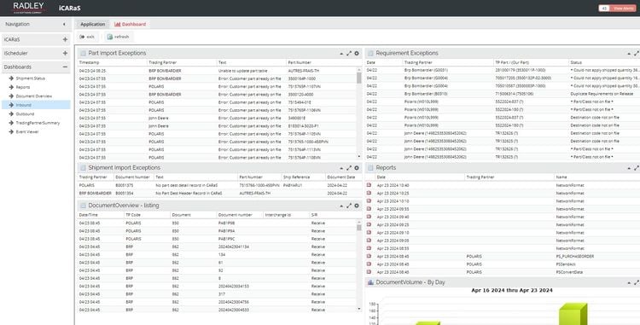Image resolution: width=640 pixels, height=325 pixels.
Task: Open report file icon for Apr 23 2024 09:55
Action: tap(369, 209)
